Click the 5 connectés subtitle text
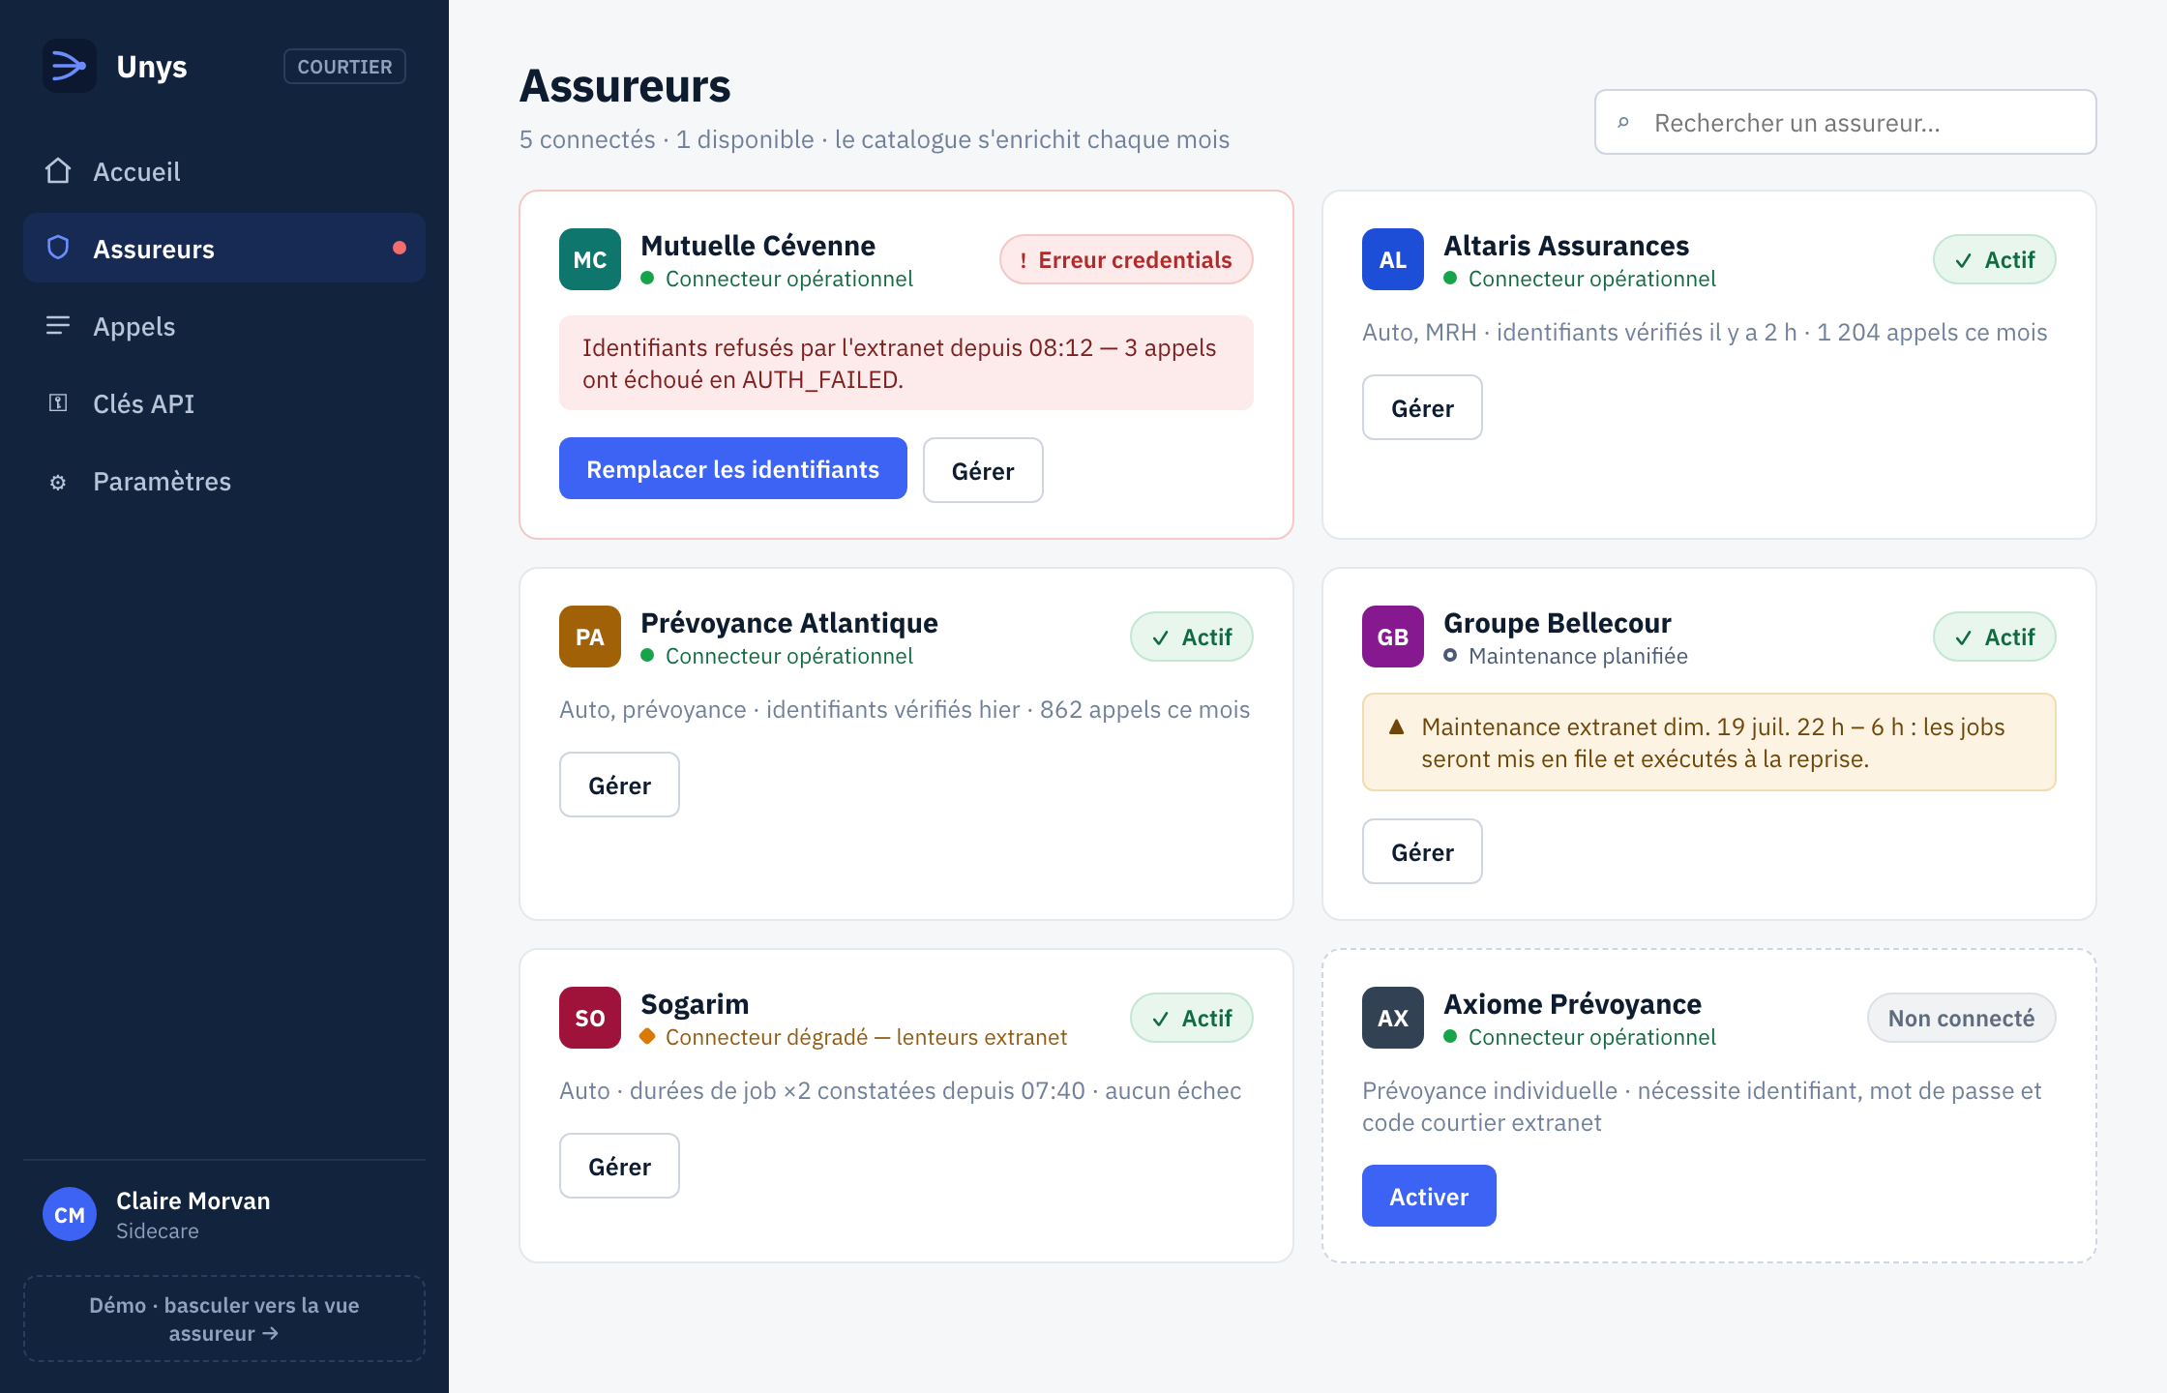 point(875,139)
